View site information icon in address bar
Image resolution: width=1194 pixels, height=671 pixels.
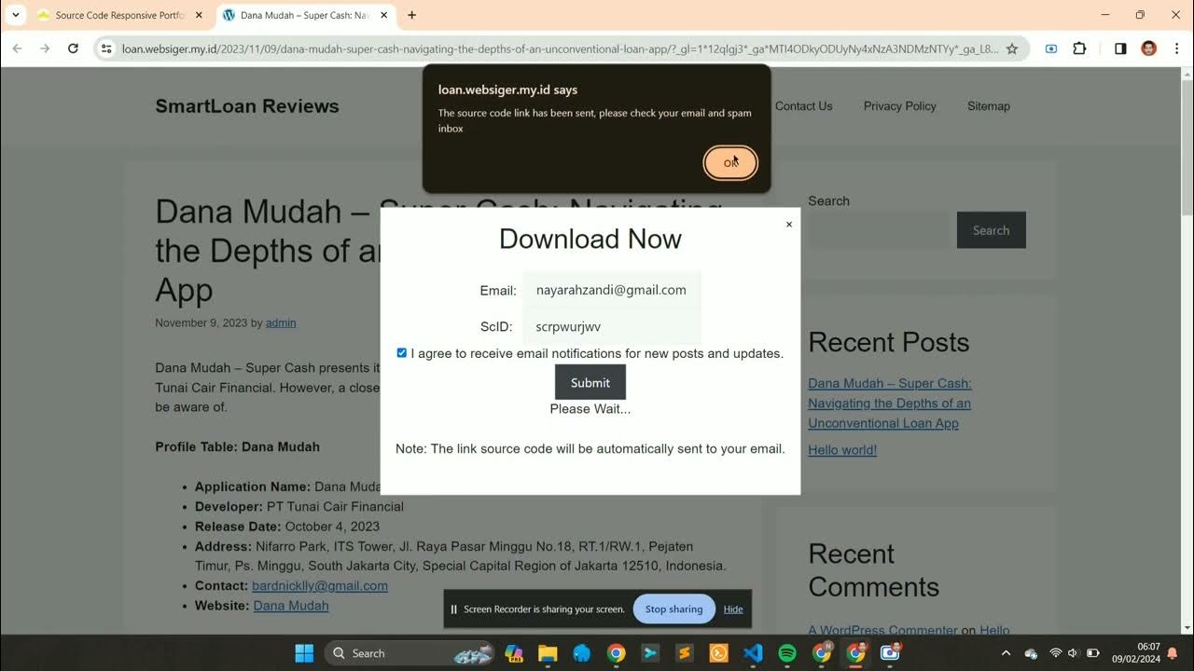click(106, 48)
